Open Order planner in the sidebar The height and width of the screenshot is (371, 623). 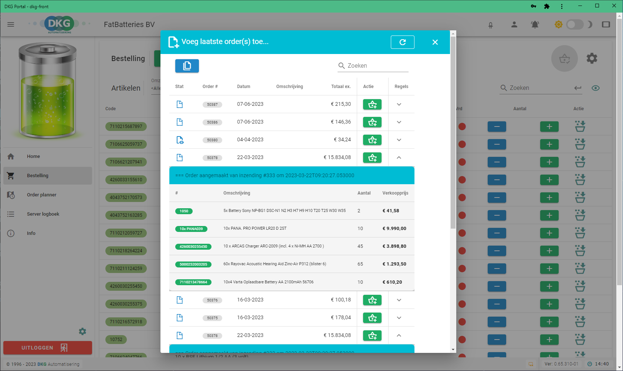click(41, 195)
